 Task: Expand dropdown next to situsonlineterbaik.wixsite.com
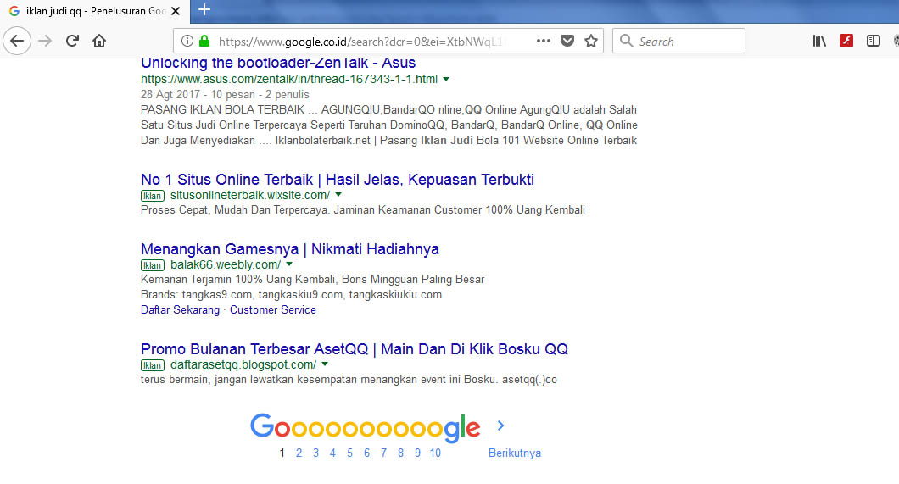point(338,195)
